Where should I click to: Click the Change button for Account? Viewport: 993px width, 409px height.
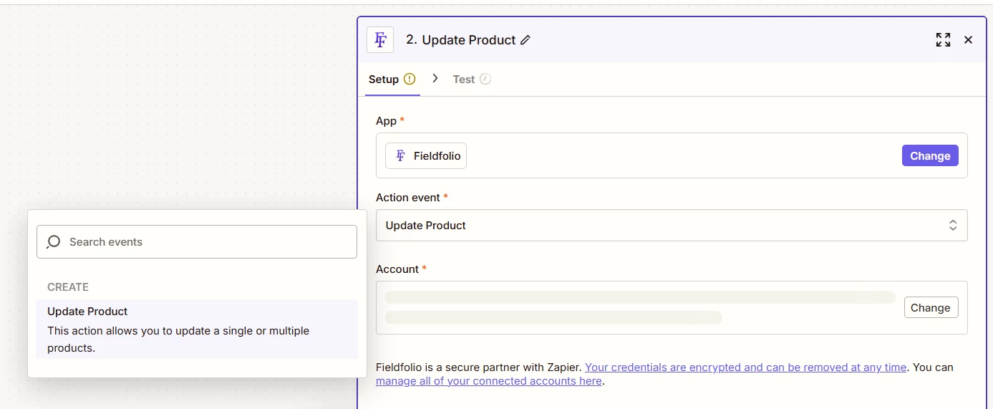pos(931,307)
